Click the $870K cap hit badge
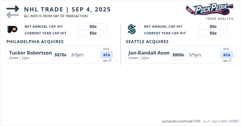Viewport: 242px width, 126px height. pyautogui.click(x=60, y=55)
